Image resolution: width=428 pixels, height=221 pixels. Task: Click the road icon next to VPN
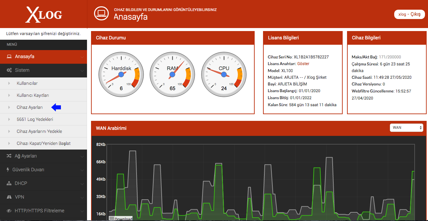coord(9,197)
